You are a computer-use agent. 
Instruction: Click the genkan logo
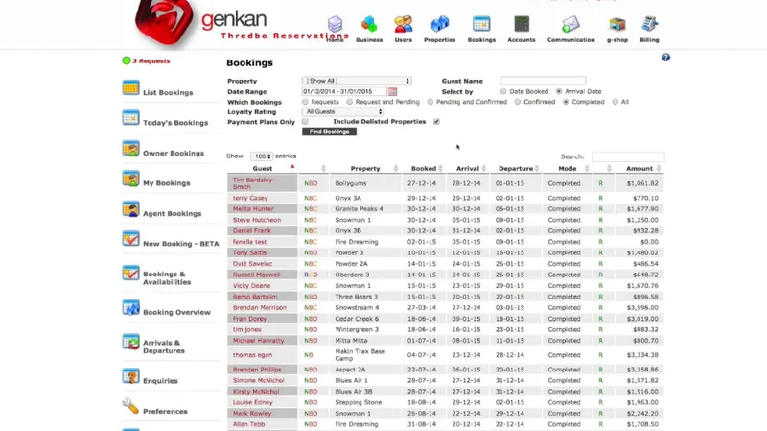[x=200, y=23]
